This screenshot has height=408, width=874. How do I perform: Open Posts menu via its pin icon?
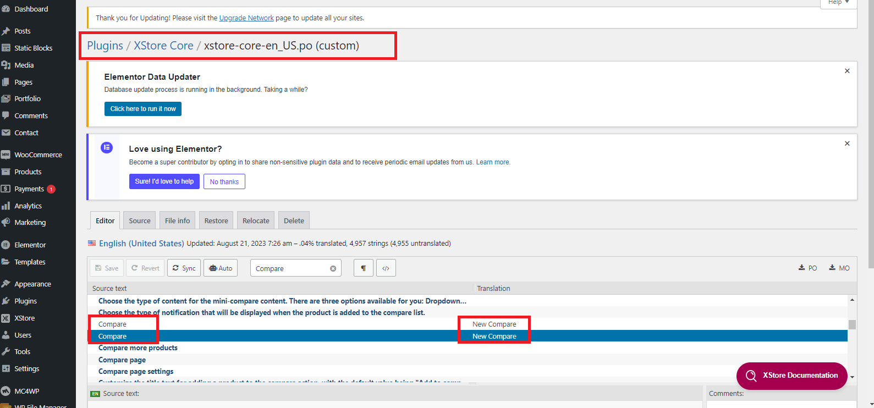(6, 31)
